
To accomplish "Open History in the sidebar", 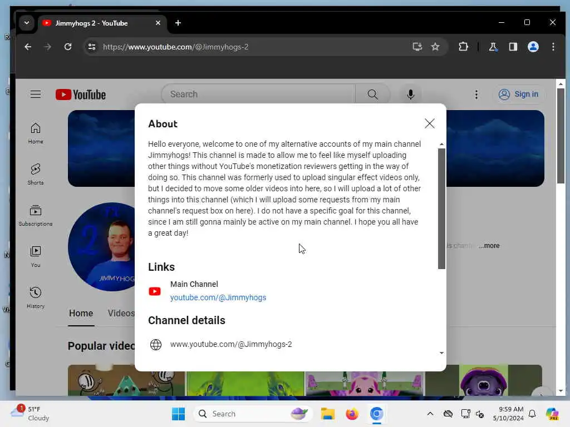I will tap(36, 298).
